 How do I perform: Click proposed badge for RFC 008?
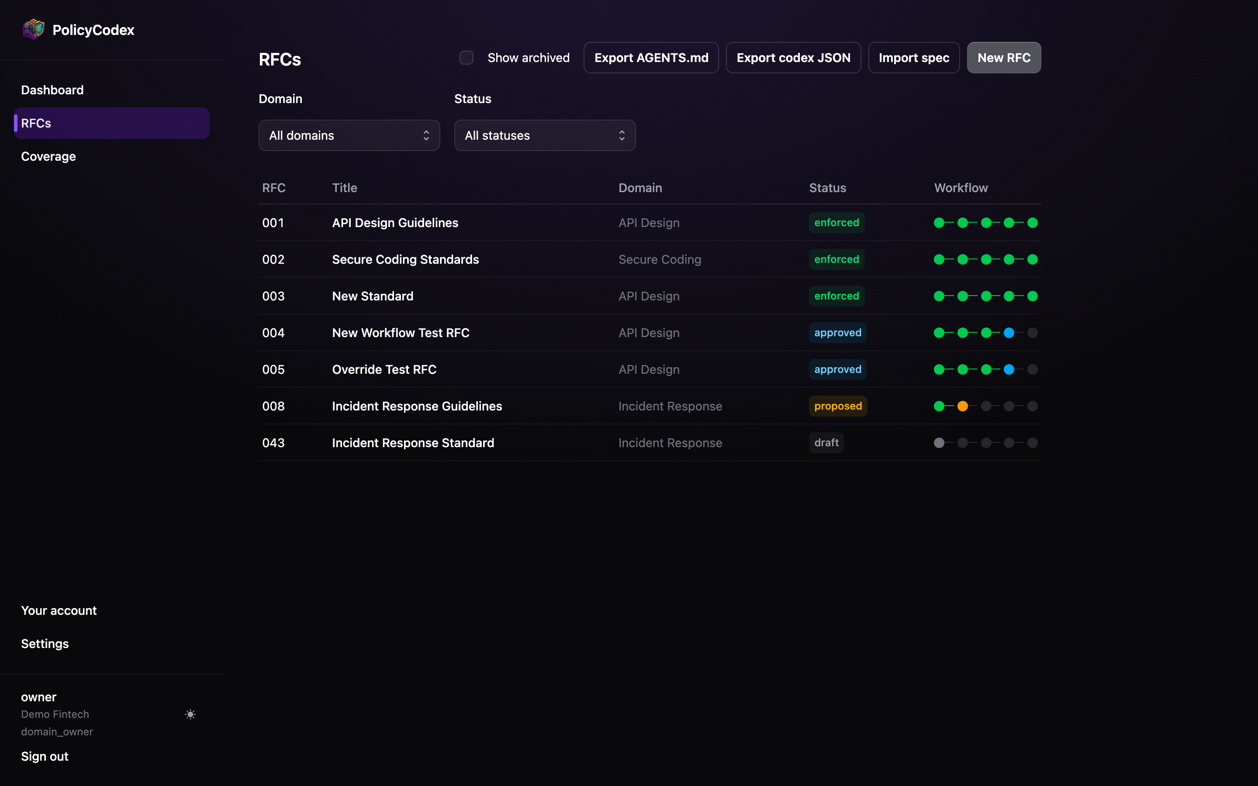[x=838, y=406]
